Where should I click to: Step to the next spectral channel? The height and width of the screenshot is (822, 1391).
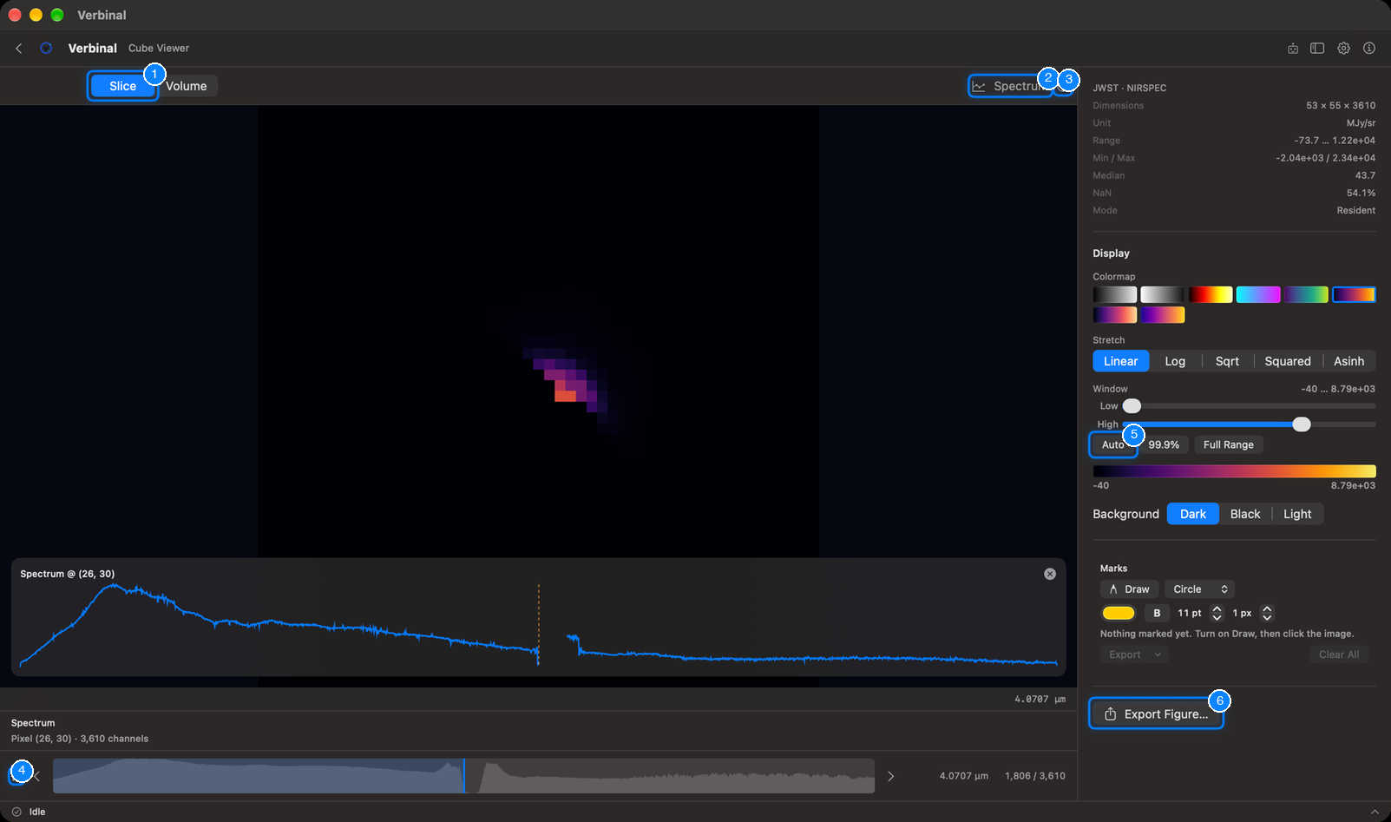coord(890,776)
